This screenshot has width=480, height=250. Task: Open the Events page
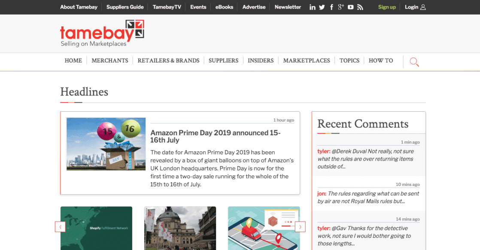point(198,7)
